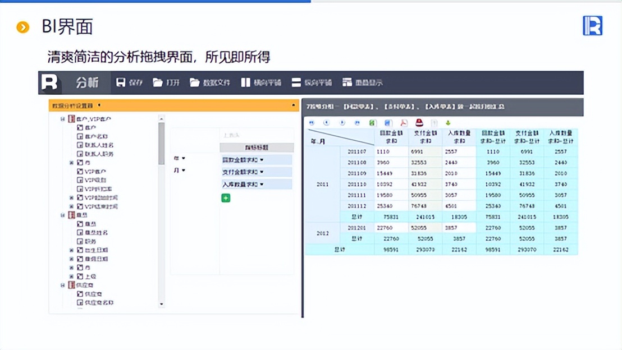Viewport: 622px width, 350px height.
Task: Click the print icon above the pivot table
Action: click(x=419, y=122)
